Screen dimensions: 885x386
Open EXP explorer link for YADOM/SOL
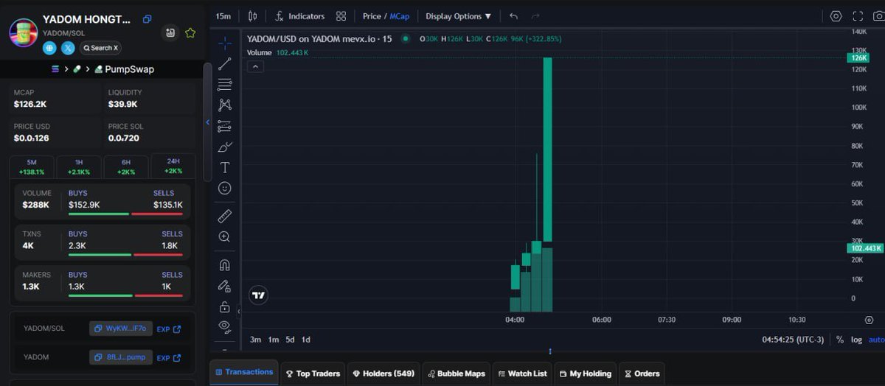point(169,329)
